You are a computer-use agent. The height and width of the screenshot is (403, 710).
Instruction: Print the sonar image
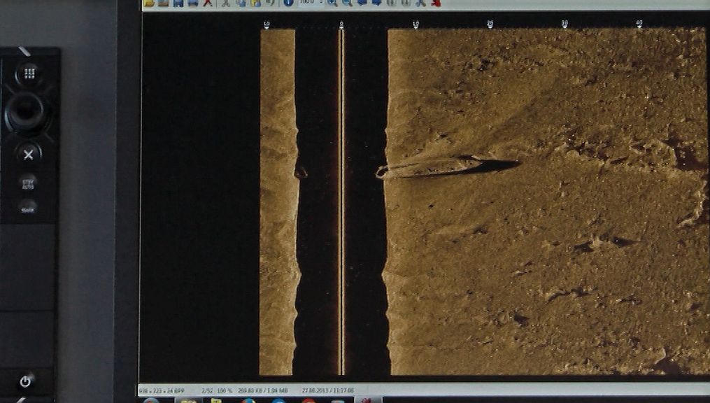[192, 3]
